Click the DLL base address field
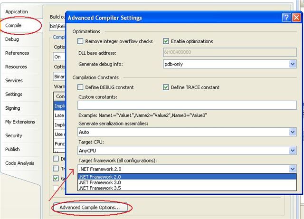This screenshot has height=219, width=304. (230, 52)
